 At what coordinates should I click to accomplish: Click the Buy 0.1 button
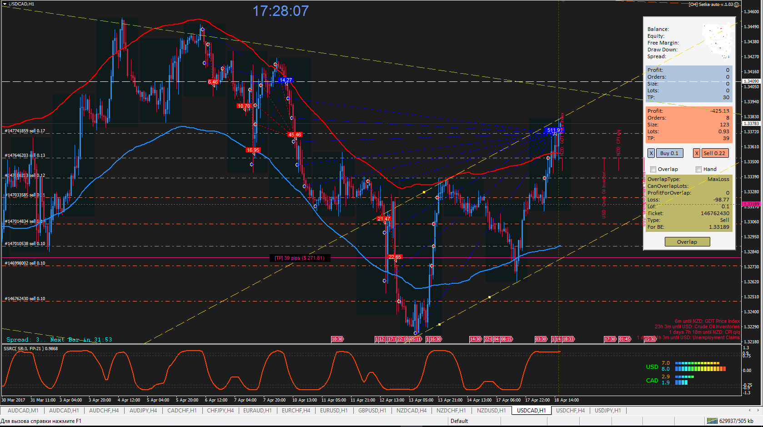[669, 153]
